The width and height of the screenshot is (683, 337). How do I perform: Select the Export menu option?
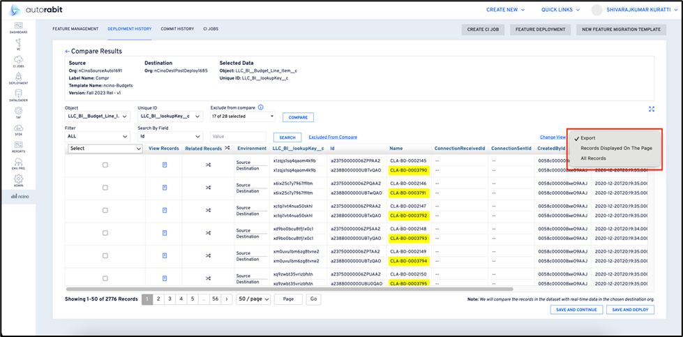click(x=587, y=138)
